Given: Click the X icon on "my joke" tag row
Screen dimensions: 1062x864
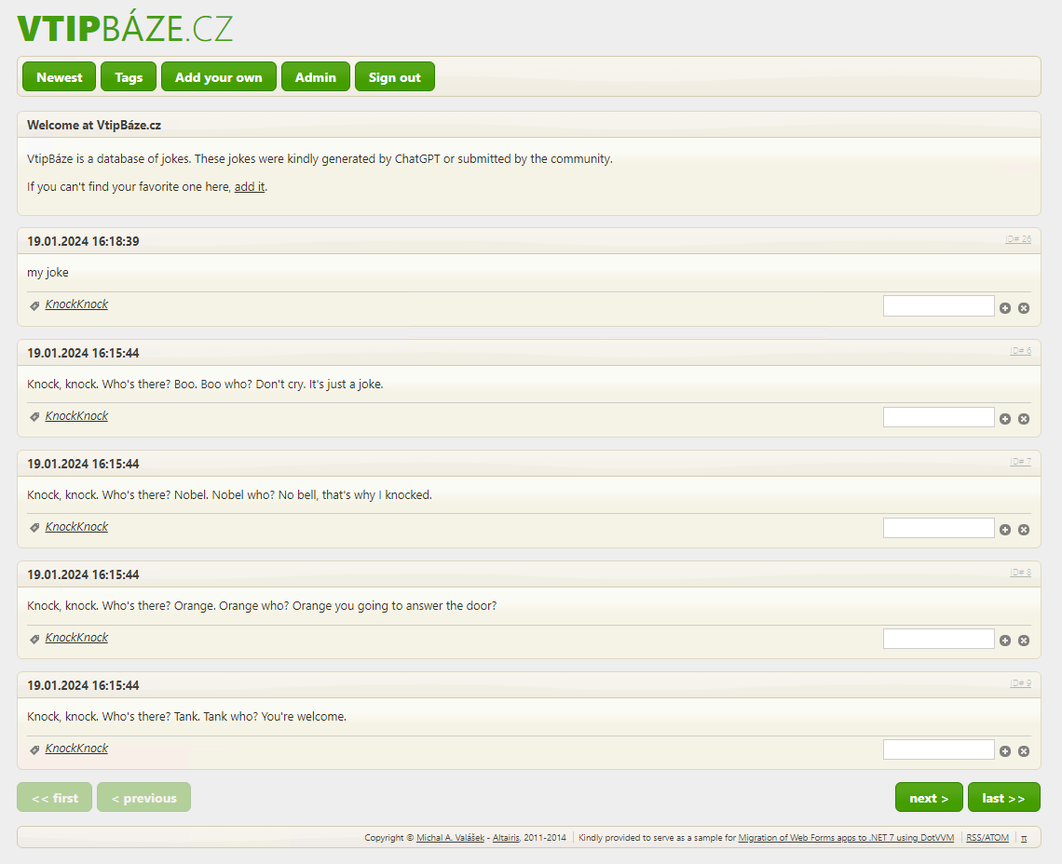Looking at the screenshot, I should pyautogui.click(x=1023, y=307).
